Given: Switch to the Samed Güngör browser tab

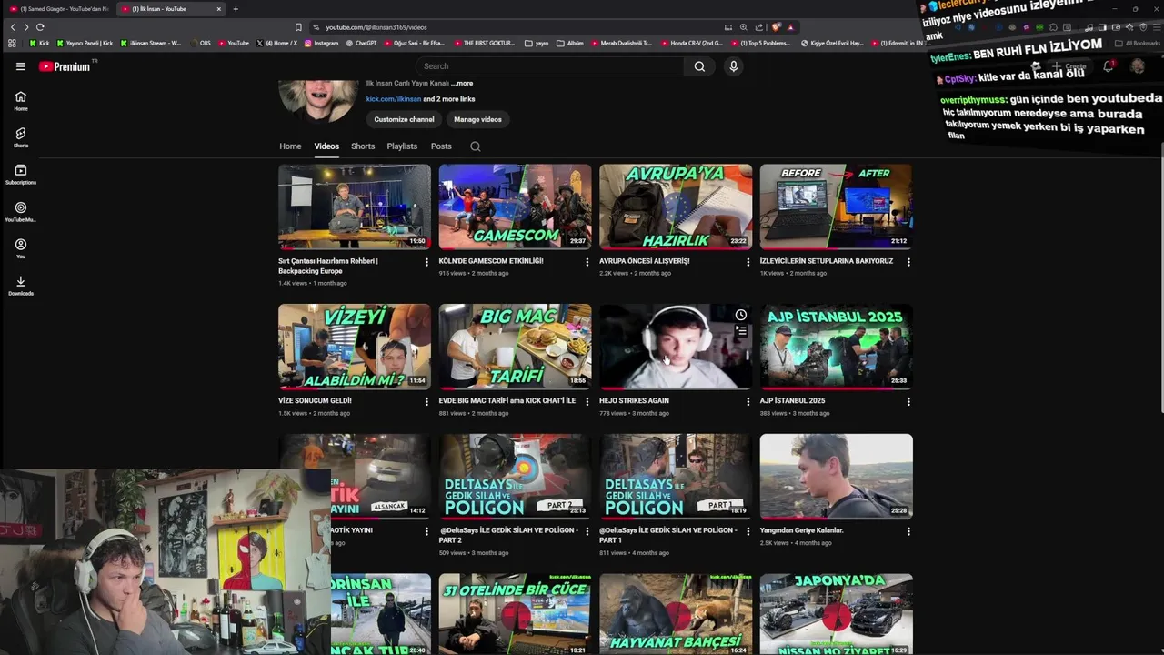Looking at the screenshot, I should tap(58, 9).
